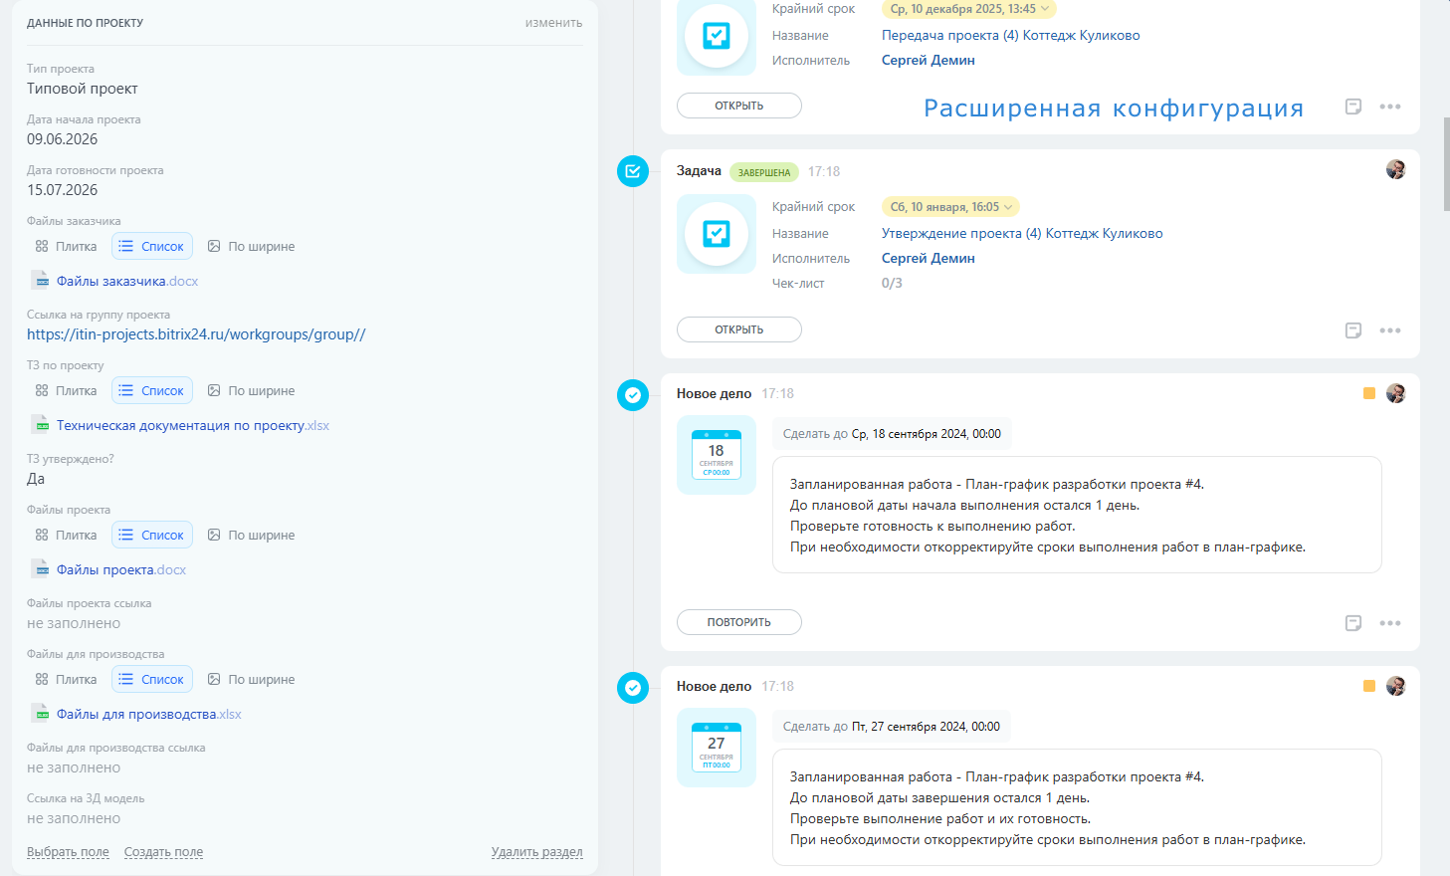Image resolution: width=1450 pixels, height=876 pixels.
Task: Open three-dot menu on 18 сентября activity card
Action: 1390,623
